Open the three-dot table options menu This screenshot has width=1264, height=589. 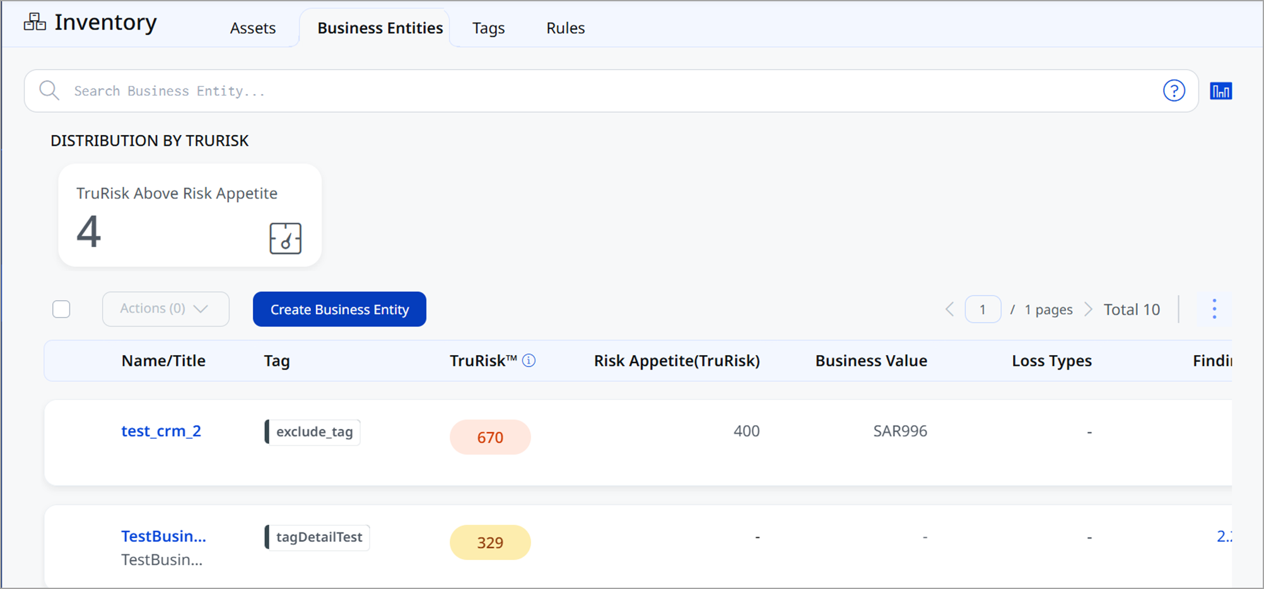(1214, 309)
